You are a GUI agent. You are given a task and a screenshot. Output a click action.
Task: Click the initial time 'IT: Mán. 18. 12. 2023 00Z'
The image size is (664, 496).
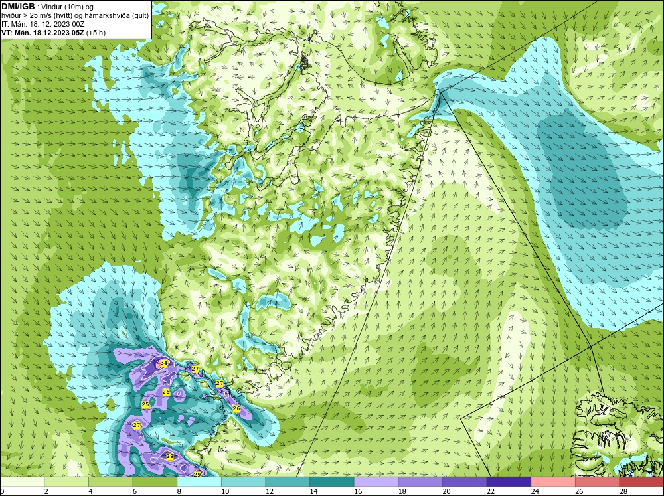click(x=42, y=24)
